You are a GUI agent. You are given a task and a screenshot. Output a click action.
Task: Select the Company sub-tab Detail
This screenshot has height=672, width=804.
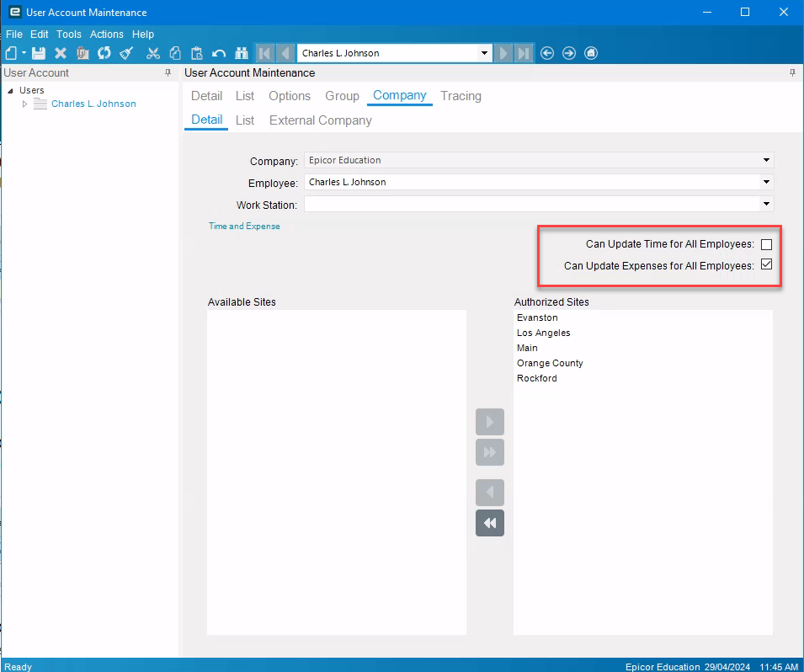206,120
